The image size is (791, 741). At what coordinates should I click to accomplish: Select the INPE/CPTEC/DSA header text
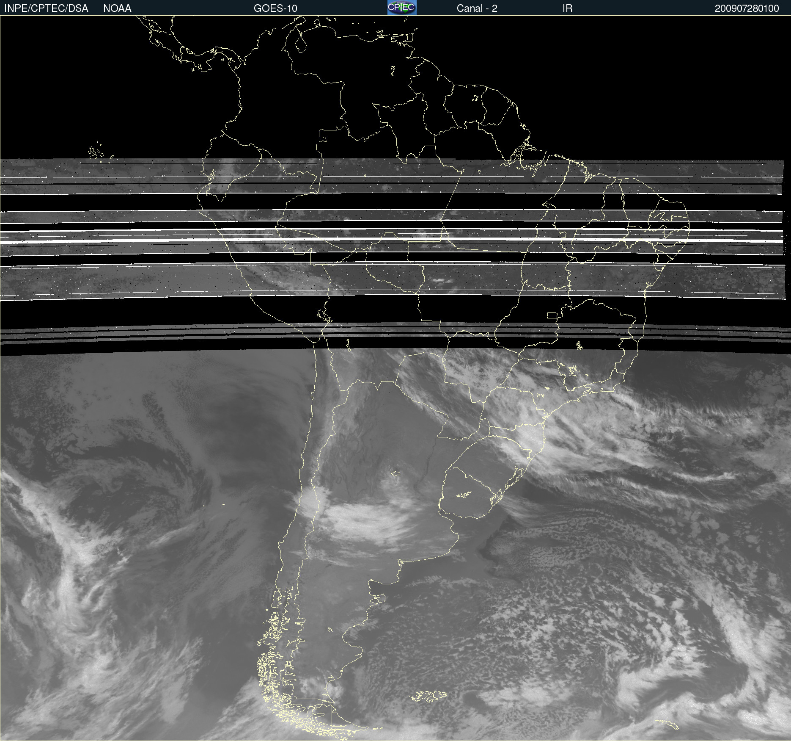point(46,8)
